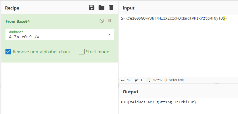Click the Base64 input text string
This screenshot has width=238, height=114.
tap(174, 18)
